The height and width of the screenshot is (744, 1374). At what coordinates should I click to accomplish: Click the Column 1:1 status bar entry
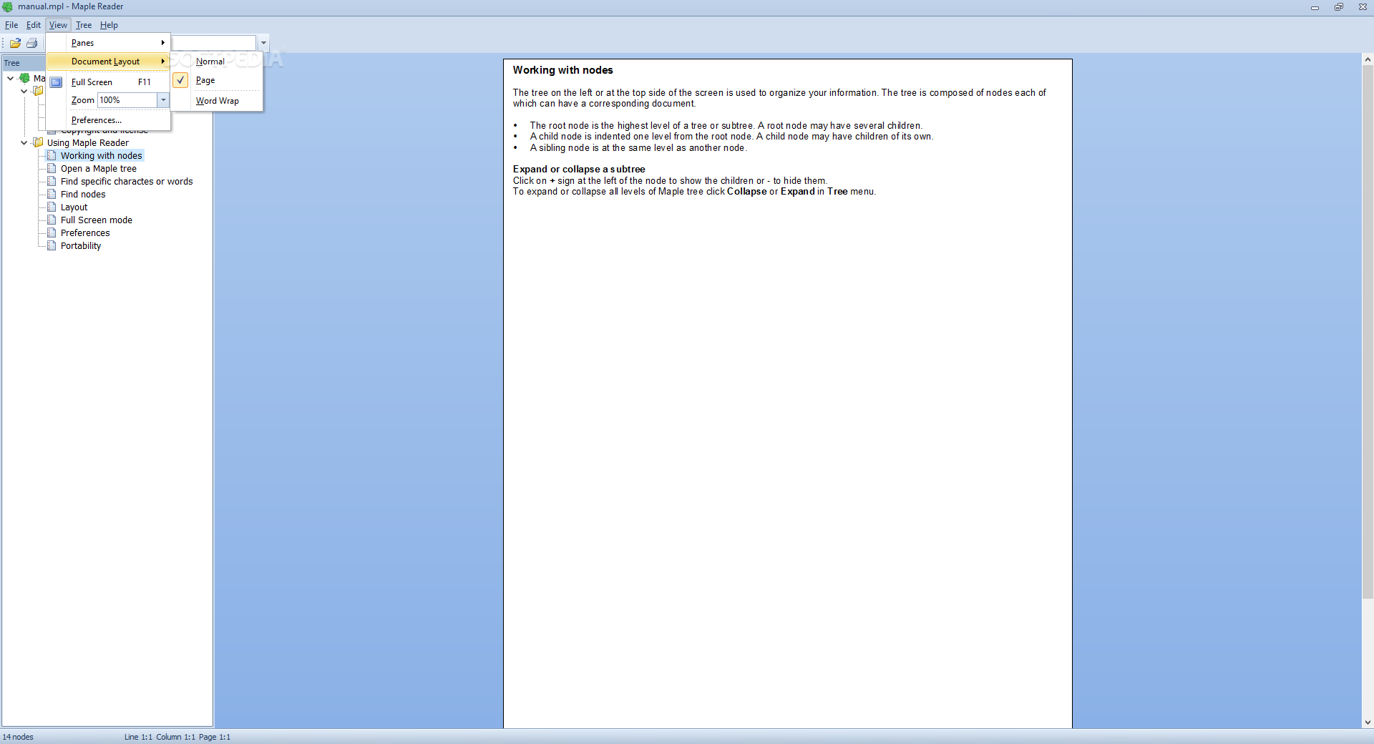[x=175, y=737]
